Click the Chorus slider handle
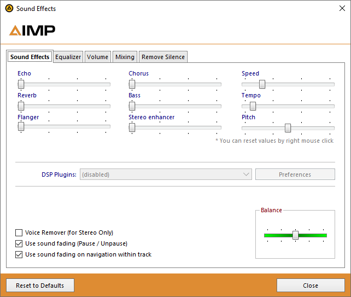 tap(132, 84)
